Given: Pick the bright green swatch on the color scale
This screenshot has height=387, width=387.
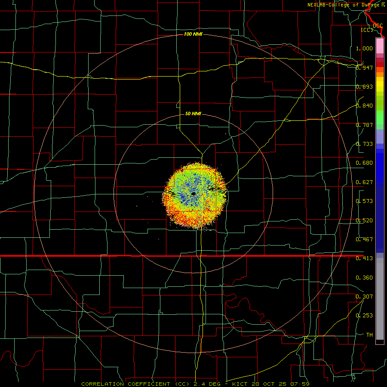Looking at the screenshot, I should pyautogui.click(x=380, y=117).
